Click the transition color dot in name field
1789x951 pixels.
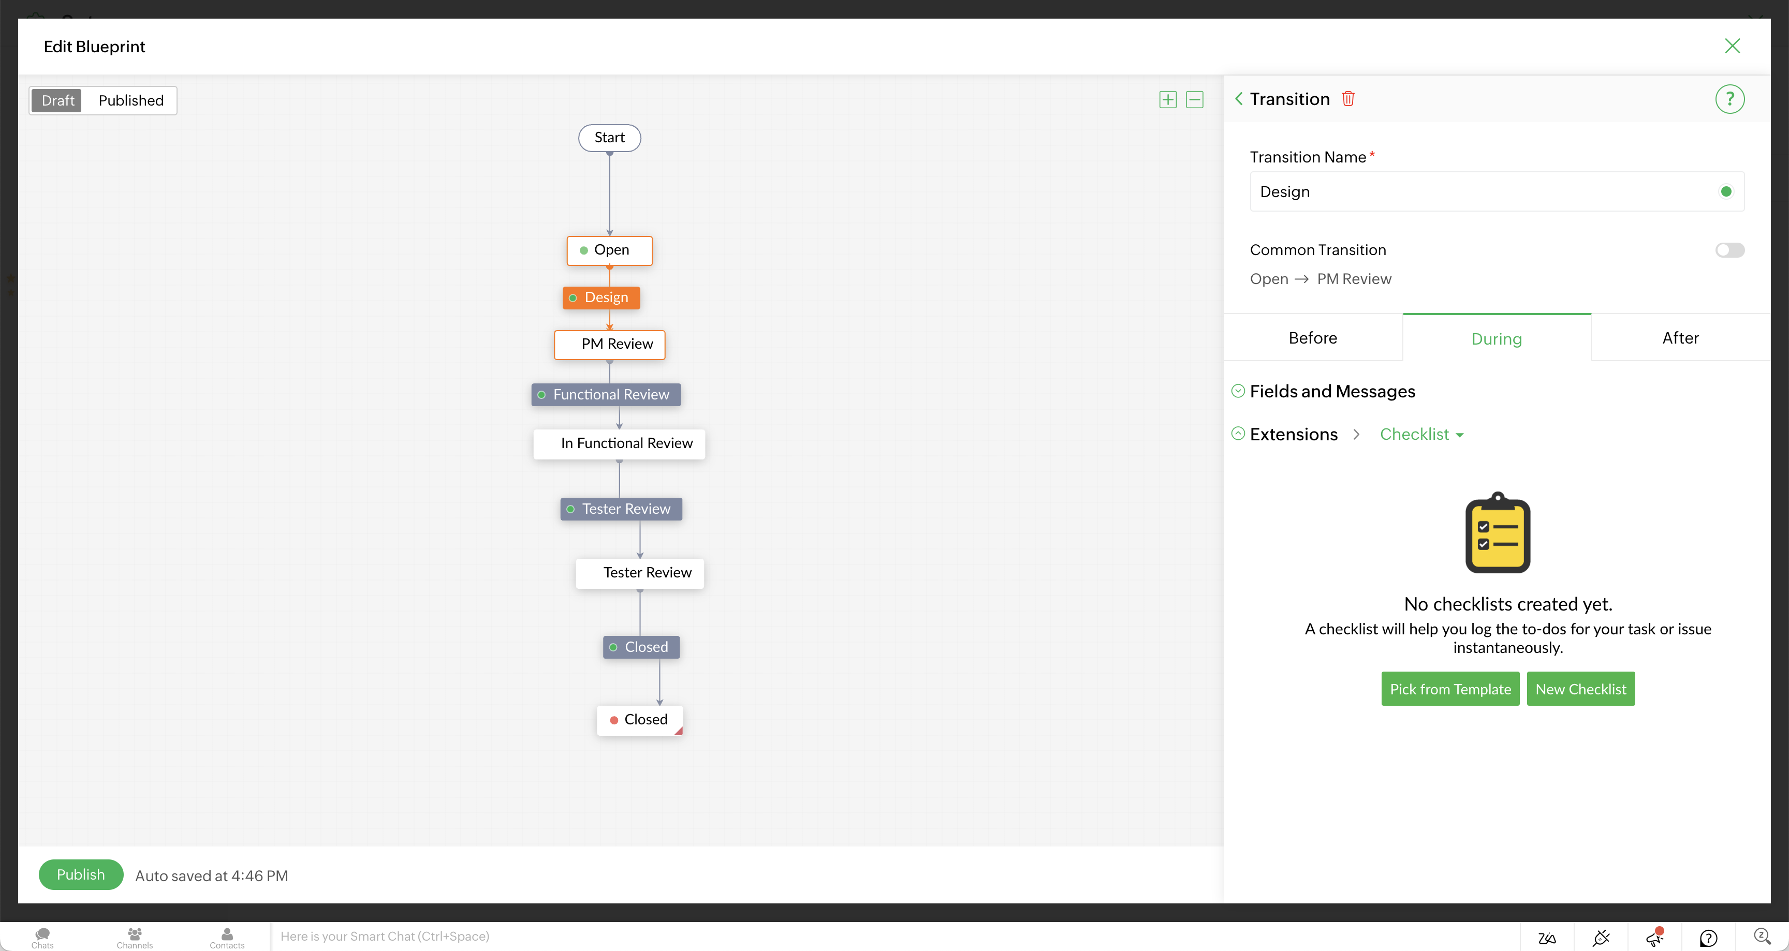click(x=1726, y=191)
